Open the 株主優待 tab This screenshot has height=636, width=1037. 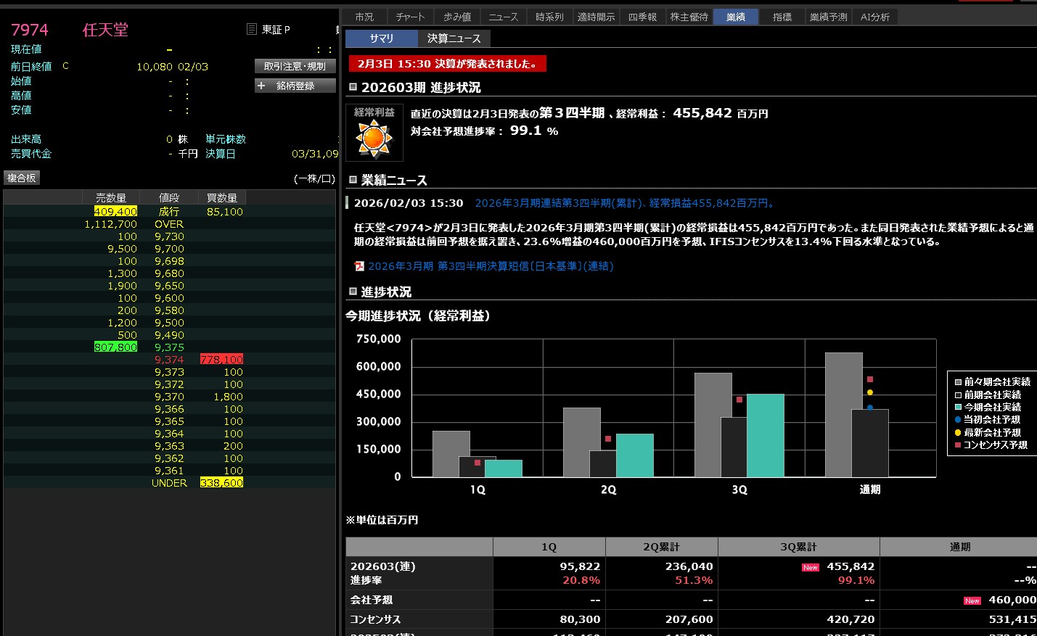pos(689,17)
